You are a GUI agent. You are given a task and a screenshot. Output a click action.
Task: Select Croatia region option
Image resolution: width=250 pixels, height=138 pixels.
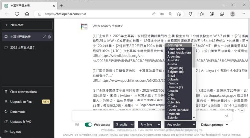[x=179, y=106]
